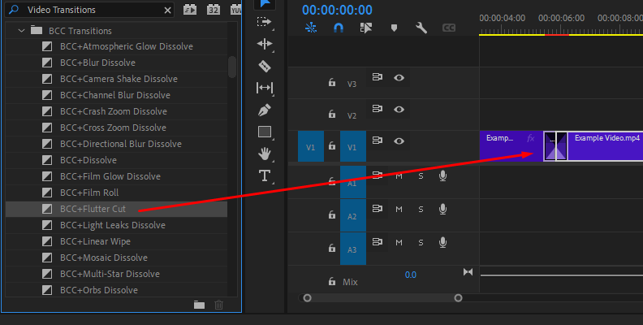This screenshot has width=643, height=325.
Task: Hide the V3 track output eye
Action: click(x=399, y=77)
